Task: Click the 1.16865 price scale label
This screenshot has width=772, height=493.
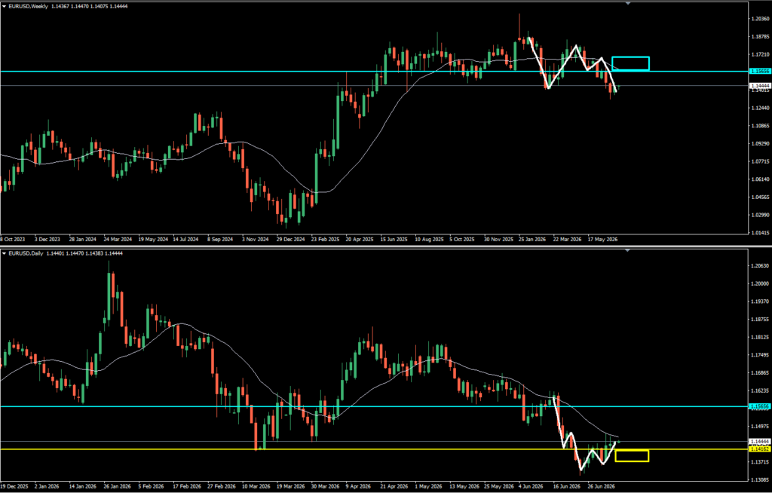Action: pos(760,373)
